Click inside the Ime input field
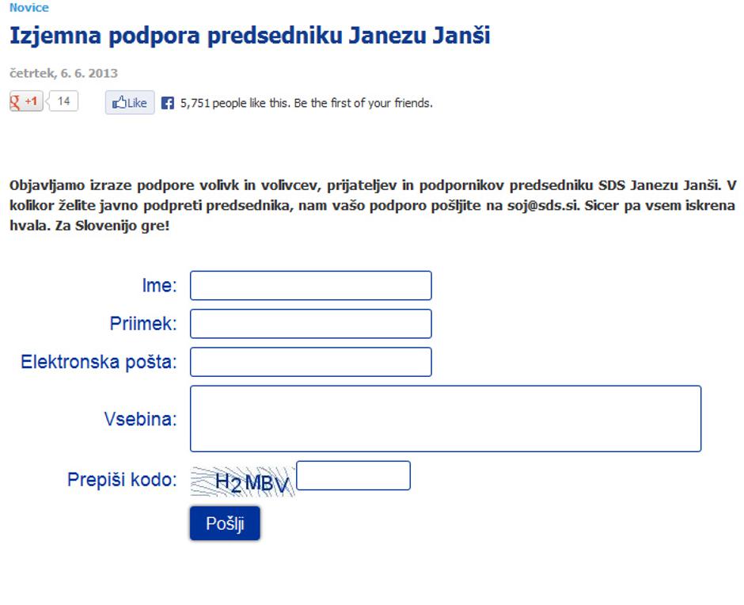The height and width of the screenshot is (605, 744). 309,285
